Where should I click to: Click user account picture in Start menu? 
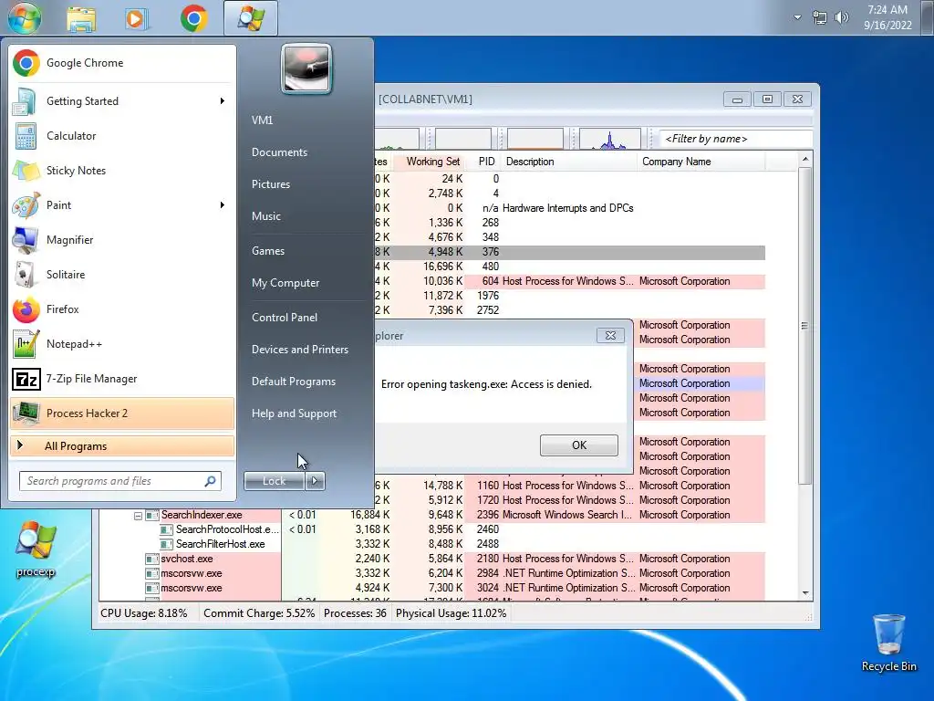(306, 68)
